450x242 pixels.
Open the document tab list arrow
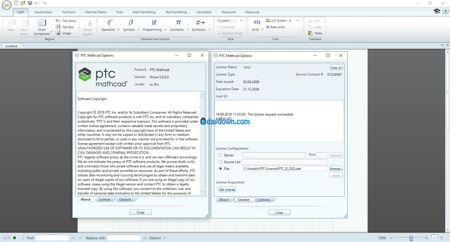442,45
